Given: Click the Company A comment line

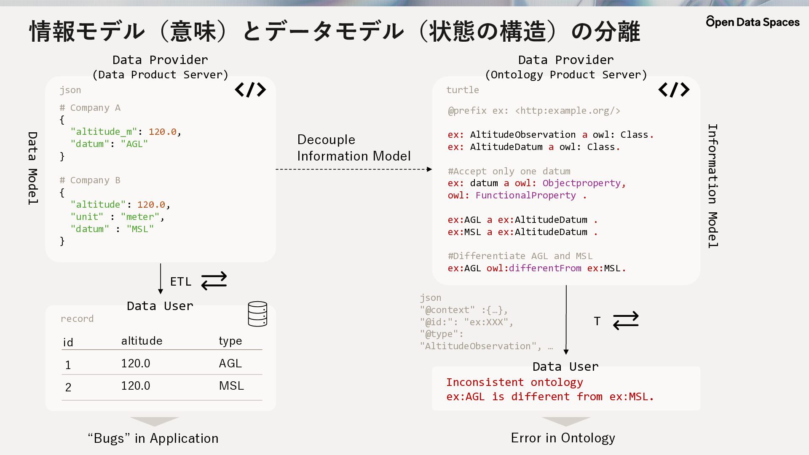Looking at the screenshot, I should (x=90, y=108).
